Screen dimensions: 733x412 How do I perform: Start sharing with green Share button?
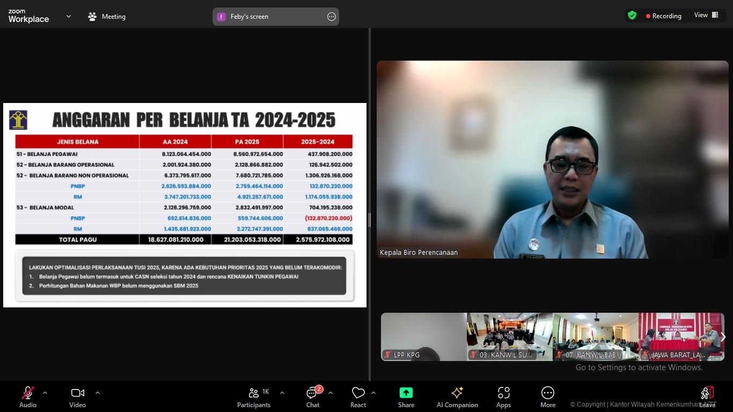click(x=406, y=397)
